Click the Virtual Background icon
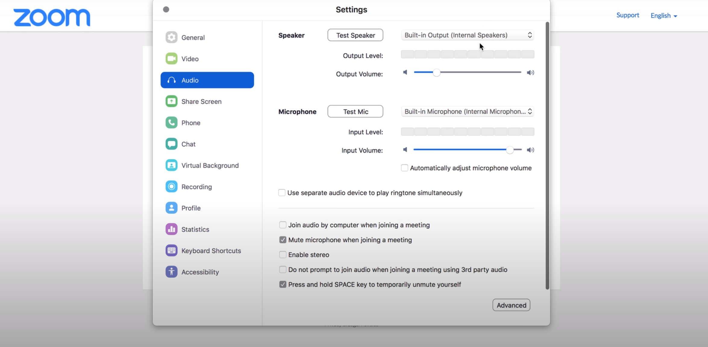The image size is (708, 347). coord(171,165)
